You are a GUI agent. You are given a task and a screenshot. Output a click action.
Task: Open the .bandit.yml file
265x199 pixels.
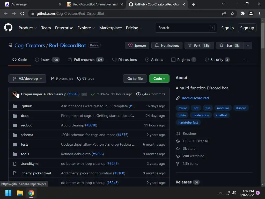pos(30,164)
